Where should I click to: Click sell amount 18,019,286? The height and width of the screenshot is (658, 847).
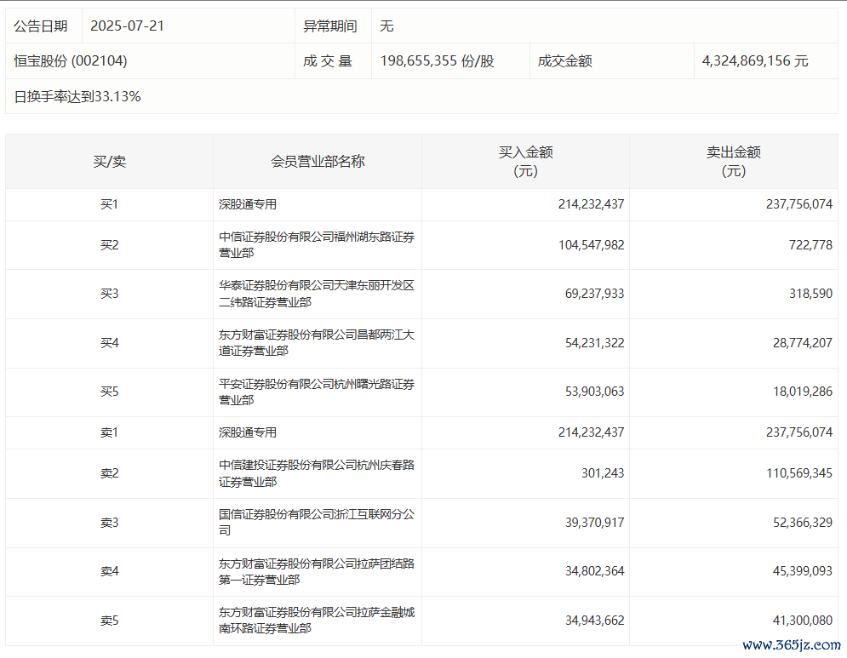tap(802, 392)
